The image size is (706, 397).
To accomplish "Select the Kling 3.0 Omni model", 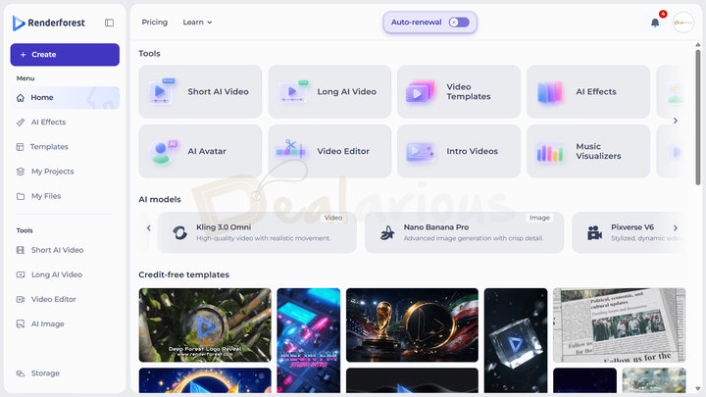I will coord(257,232).
